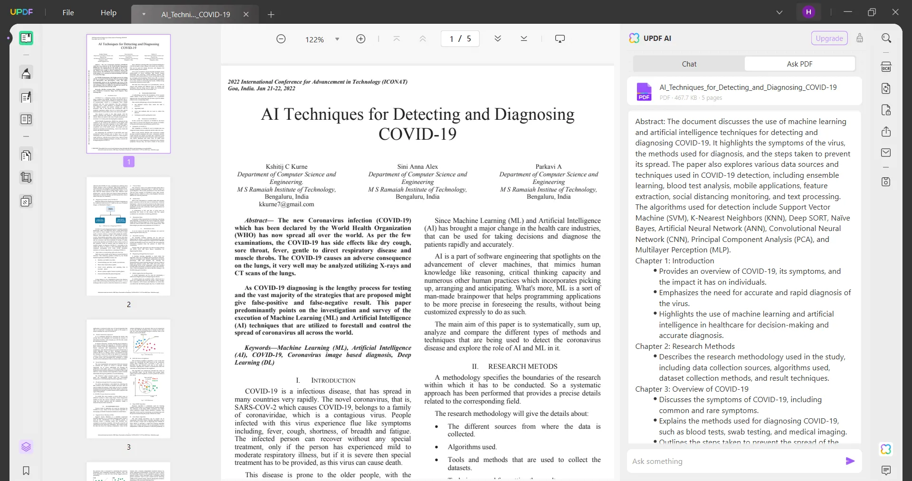912x481 pixels.
Task: Select the AI_Techni..._COVID-19 document tab
Action: (196, 14)
